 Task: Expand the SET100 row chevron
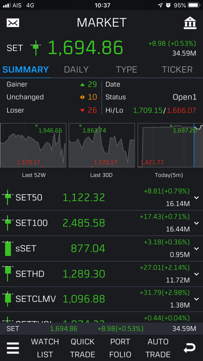click(x=196, y=223)
